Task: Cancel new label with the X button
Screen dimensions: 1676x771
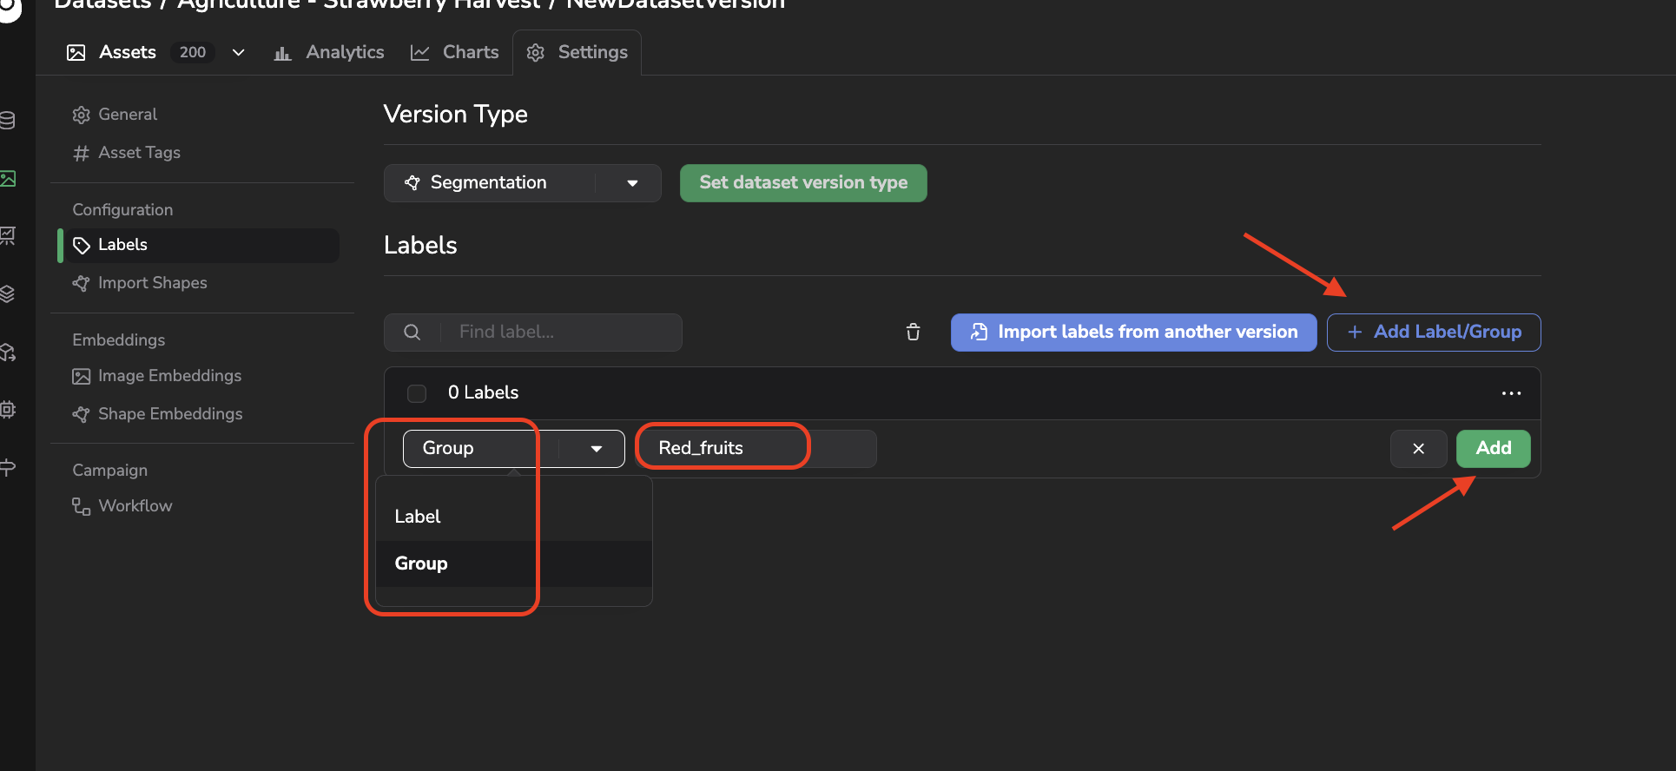Action: 1418,449
